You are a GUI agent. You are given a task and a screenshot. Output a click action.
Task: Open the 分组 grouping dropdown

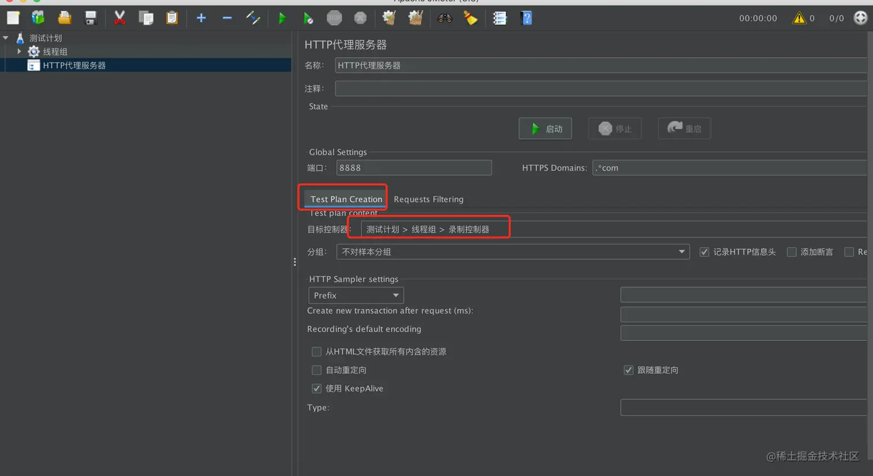coord(513,252)
